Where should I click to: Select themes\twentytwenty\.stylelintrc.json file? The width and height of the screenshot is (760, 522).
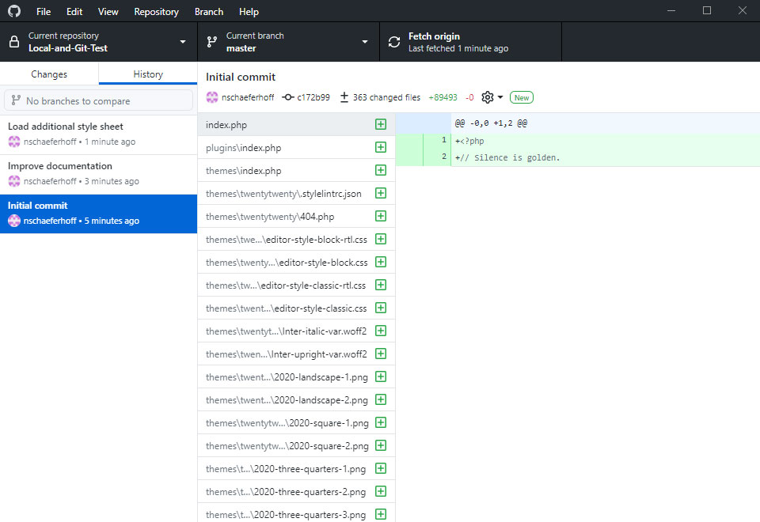[283, 194]
